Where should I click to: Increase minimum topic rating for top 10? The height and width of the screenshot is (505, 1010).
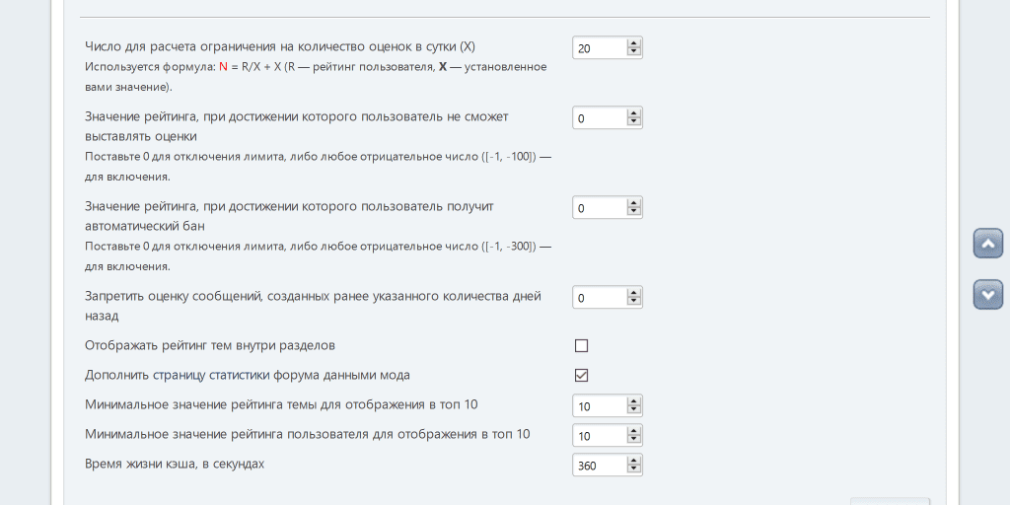tap(634, 400)
